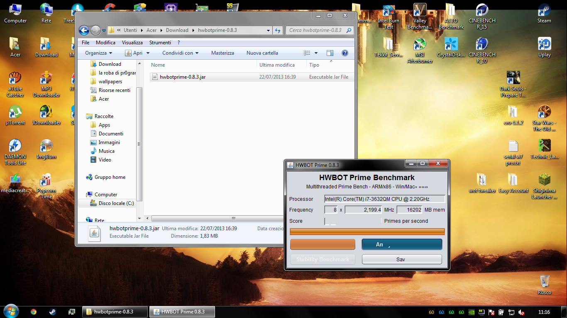Open the wot tweaker folder icon

click(481, 183)
